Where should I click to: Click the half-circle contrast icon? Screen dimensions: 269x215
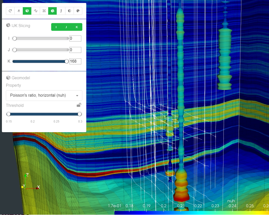click(69, 11)
